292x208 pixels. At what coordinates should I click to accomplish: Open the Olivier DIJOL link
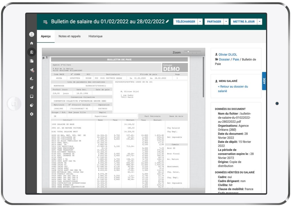228,54
